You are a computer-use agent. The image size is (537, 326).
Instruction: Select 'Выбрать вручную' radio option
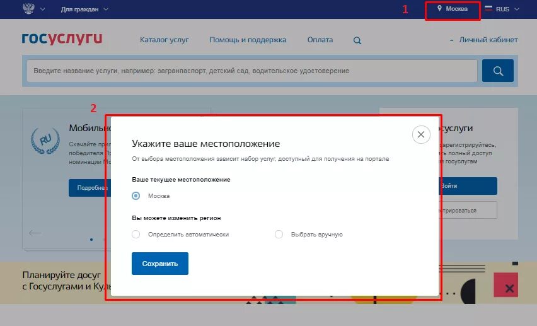tap(279, 234)
